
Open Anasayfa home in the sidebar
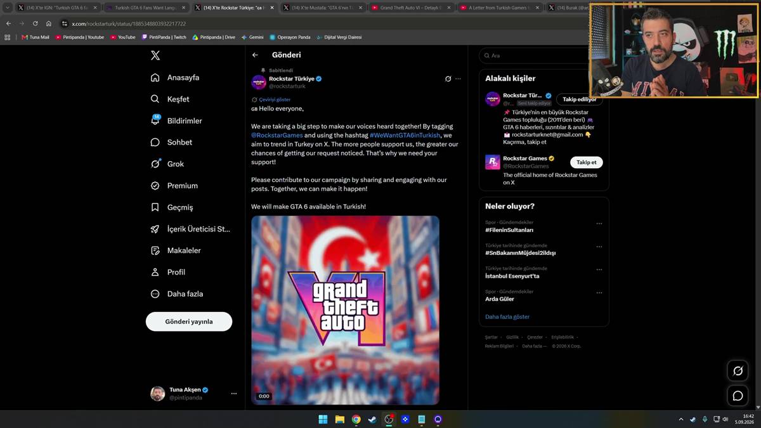[175, 77]
